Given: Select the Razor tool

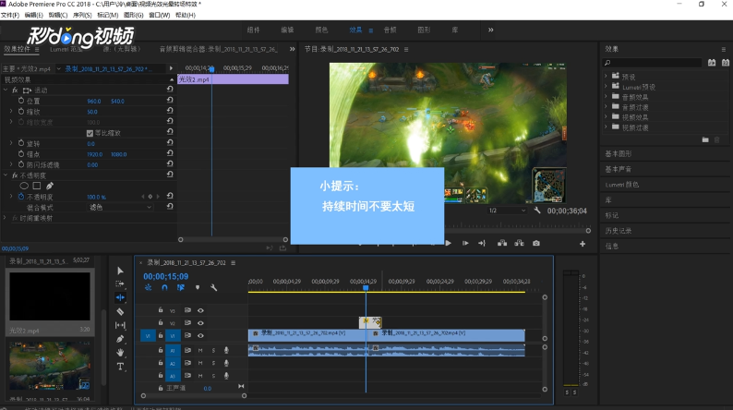Looking at the screenshot, I should click(x=120, y=311).
